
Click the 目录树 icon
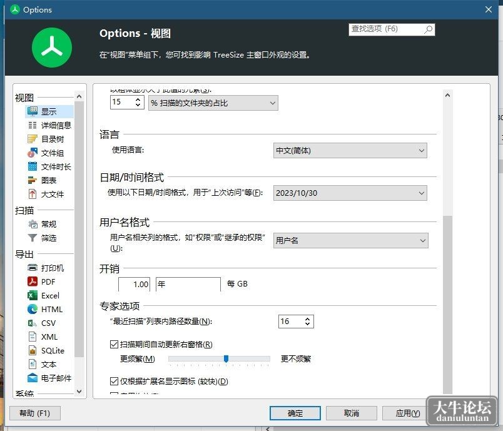click(33, 139)
